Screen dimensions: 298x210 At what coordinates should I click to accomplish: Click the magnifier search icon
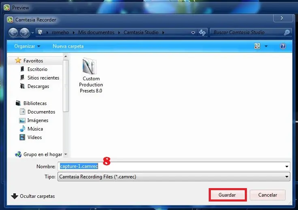[287, 32]
